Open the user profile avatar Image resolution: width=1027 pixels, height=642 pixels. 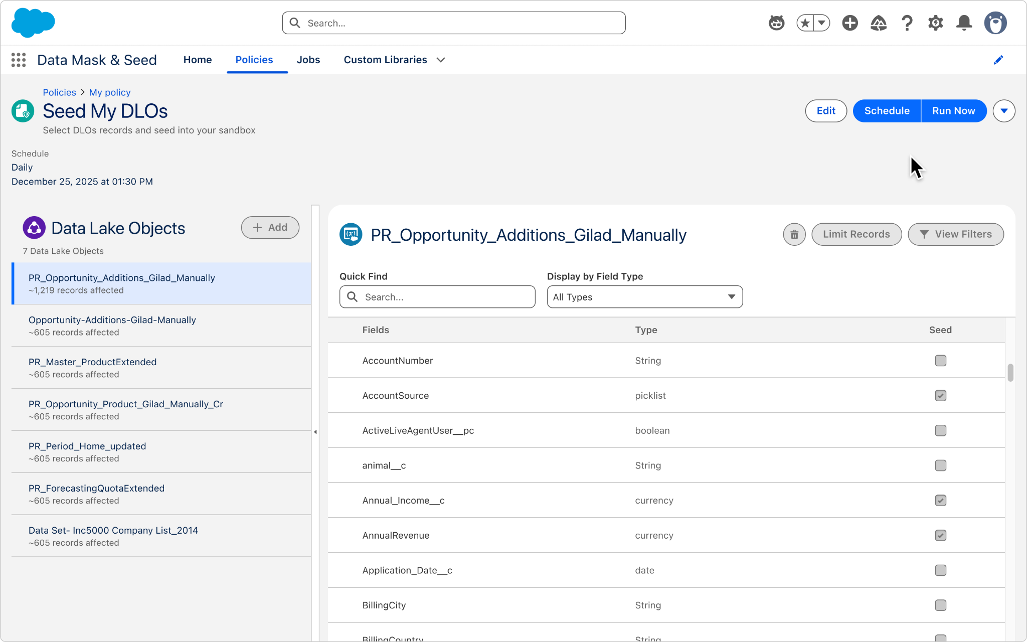(995, 23)
